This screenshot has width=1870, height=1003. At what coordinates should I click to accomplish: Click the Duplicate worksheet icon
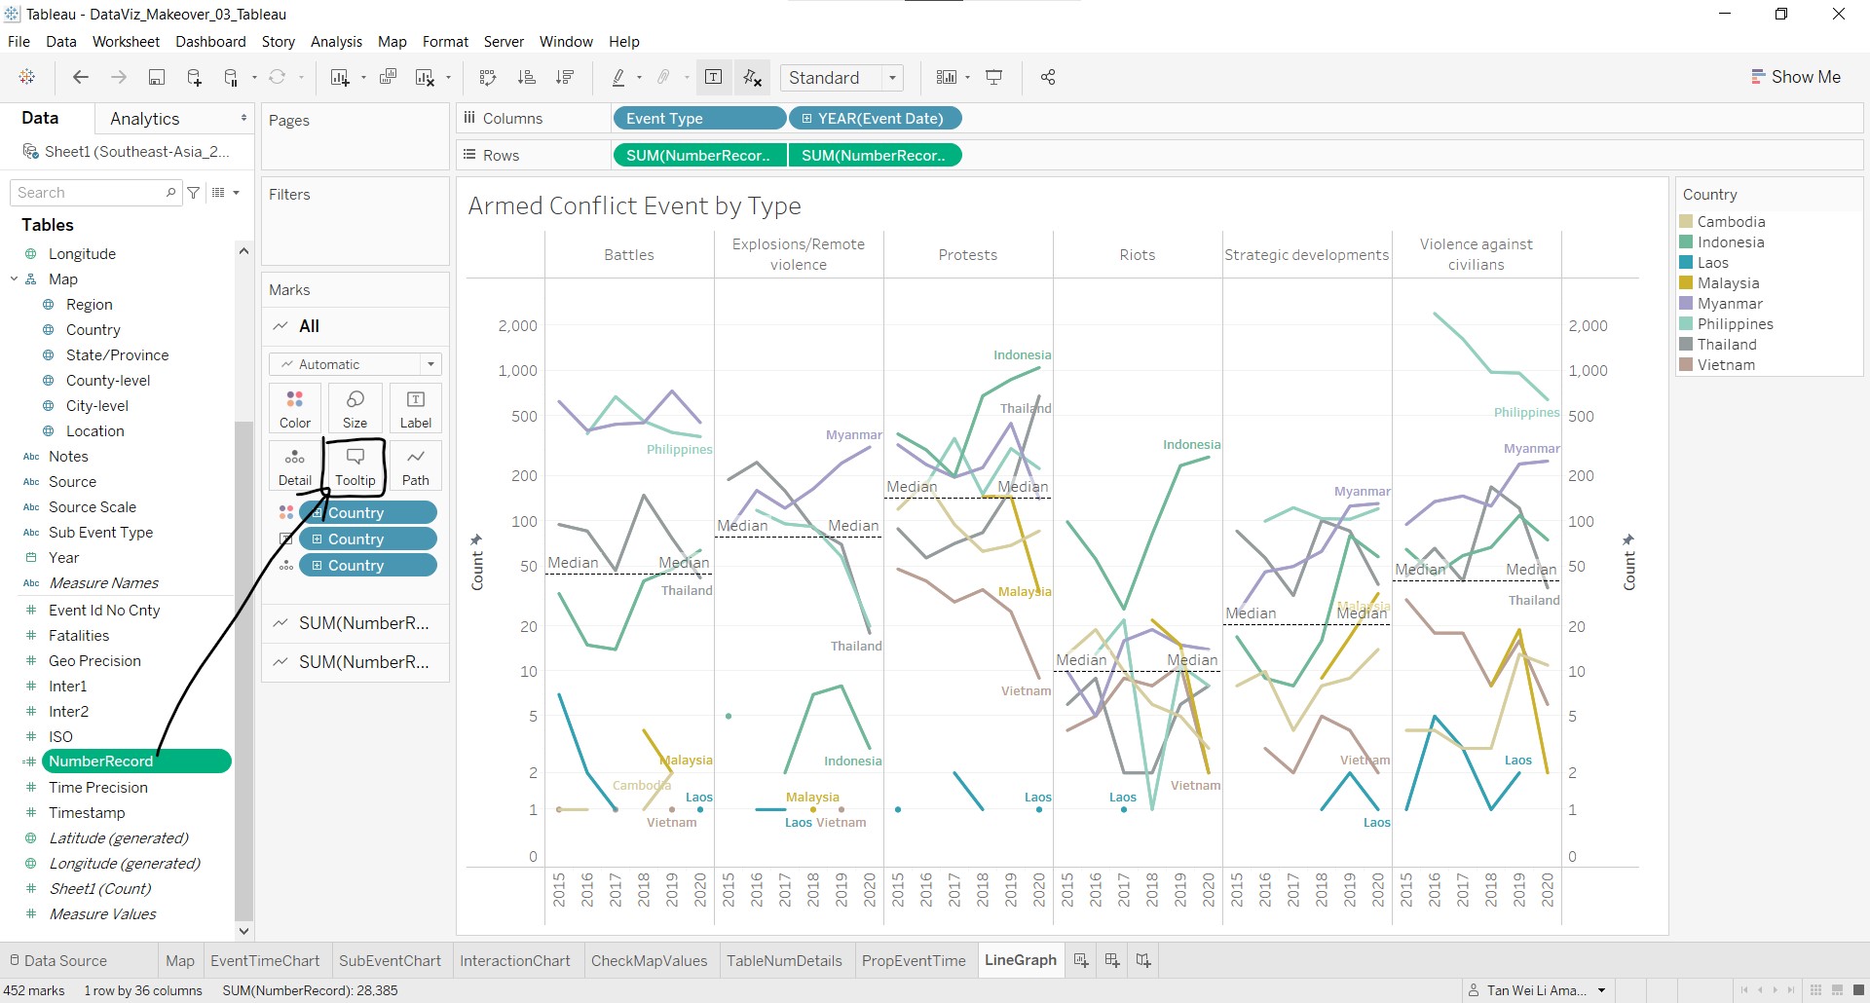point(388,78)
